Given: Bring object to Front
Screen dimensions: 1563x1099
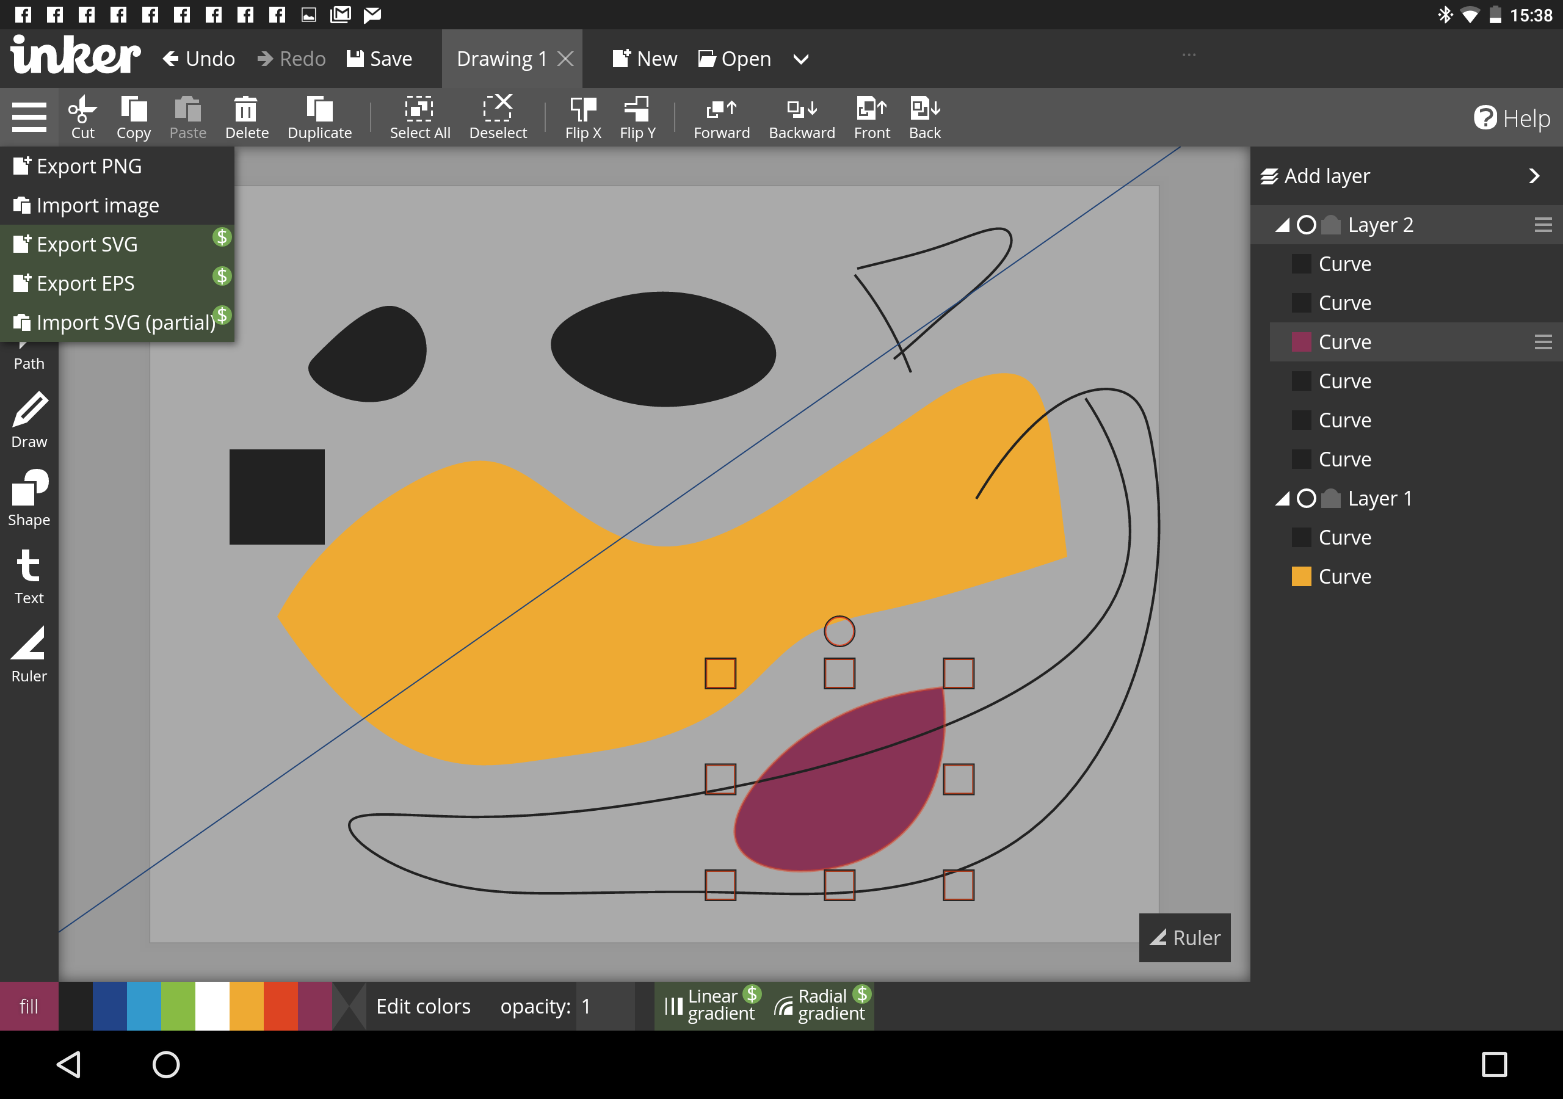Looking at the screenshot, I should pos(871,117).
